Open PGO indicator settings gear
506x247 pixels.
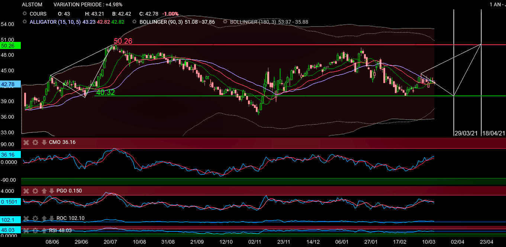point(35,191)
